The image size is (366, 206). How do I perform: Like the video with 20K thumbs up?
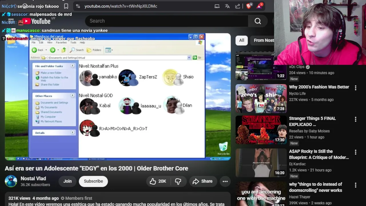(x=158, y=181)
